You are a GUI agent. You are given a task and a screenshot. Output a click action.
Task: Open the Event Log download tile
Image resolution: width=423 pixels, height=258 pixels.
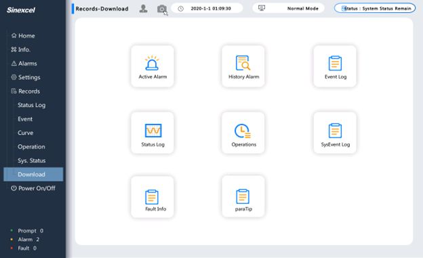point(335,66)
